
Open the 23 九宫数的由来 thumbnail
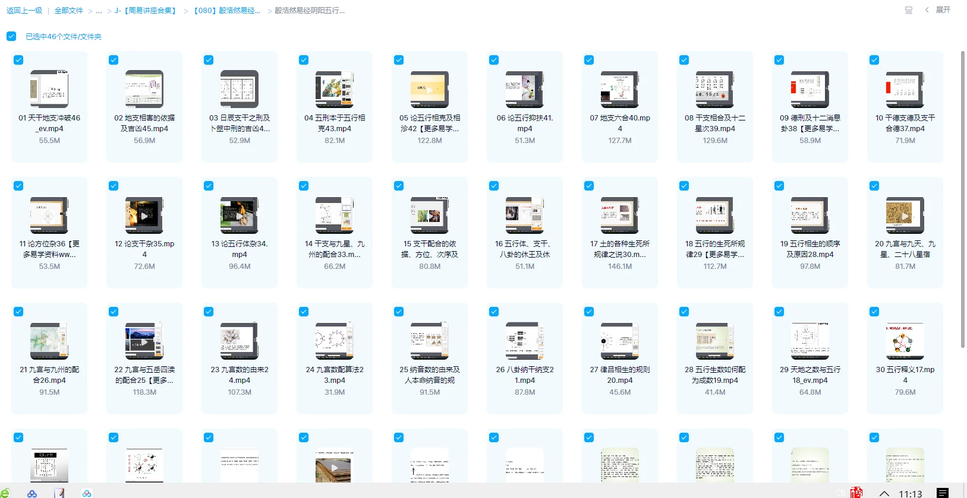point(240,341)
